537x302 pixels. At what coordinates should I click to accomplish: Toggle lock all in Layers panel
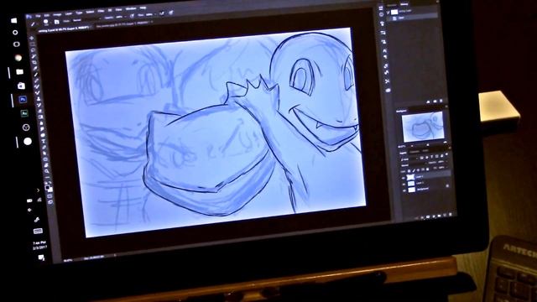pos(428,169)
